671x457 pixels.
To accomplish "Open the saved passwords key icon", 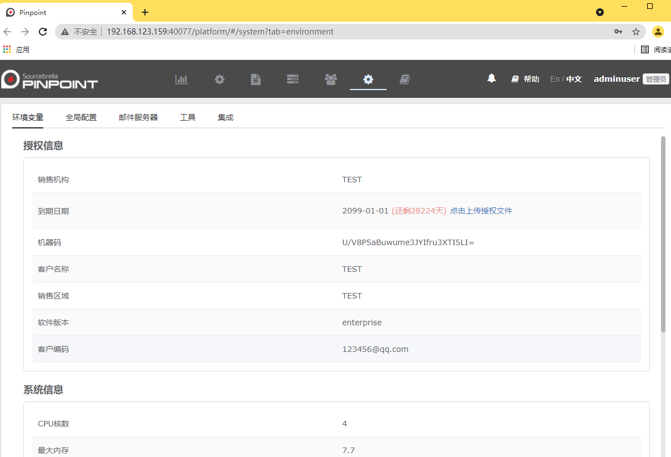I will pyautogui.click(x=618, y=32).
